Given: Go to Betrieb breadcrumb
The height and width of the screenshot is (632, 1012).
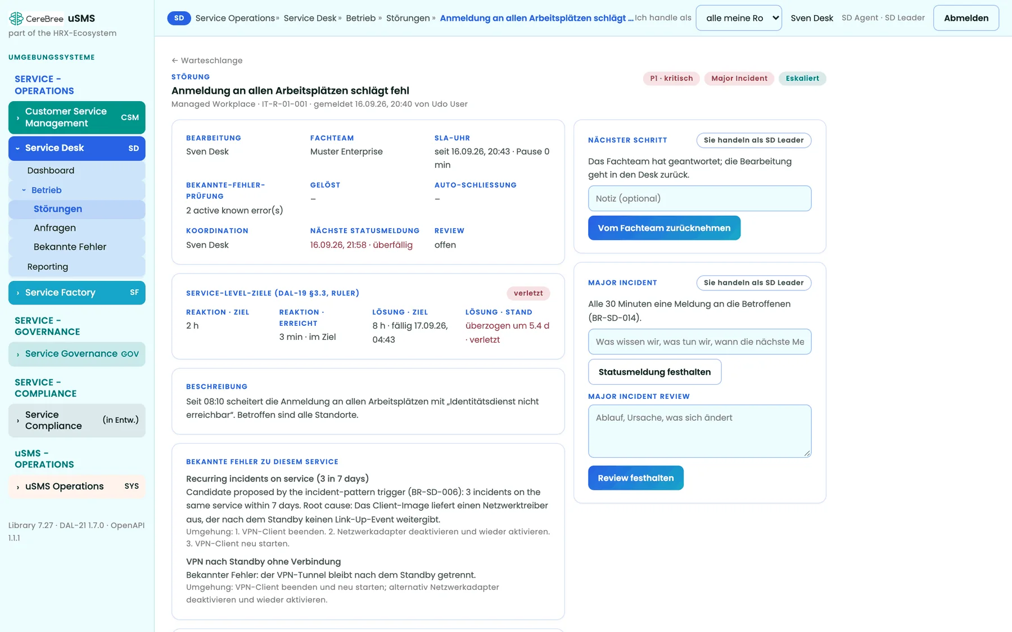Looking at the screenshot, I should click(x=361, y=18).
